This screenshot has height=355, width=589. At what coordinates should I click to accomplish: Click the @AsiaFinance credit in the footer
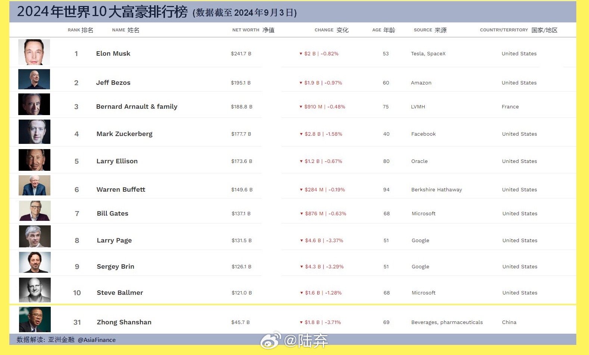pyautogui.click(x=97, y=340)
